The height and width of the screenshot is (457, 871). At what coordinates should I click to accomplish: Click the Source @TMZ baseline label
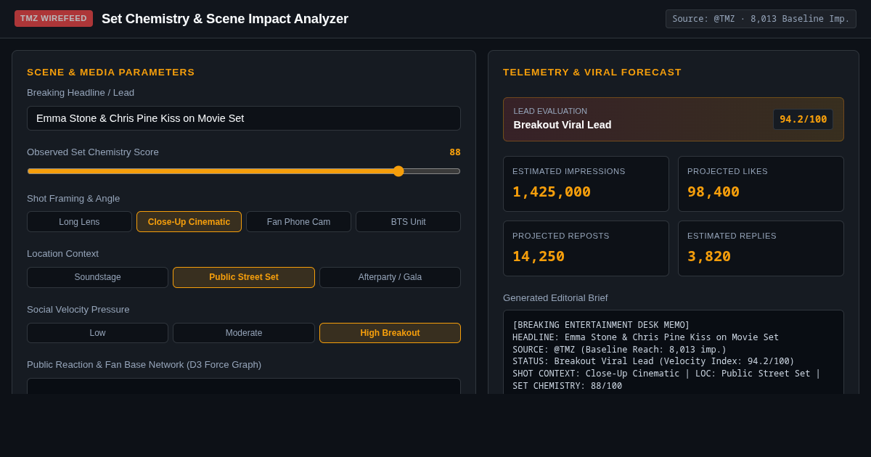point(761,19)
